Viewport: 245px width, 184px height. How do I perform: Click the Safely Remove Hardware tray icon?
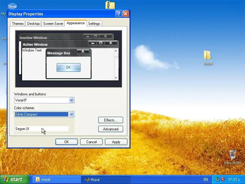point(217,179)
